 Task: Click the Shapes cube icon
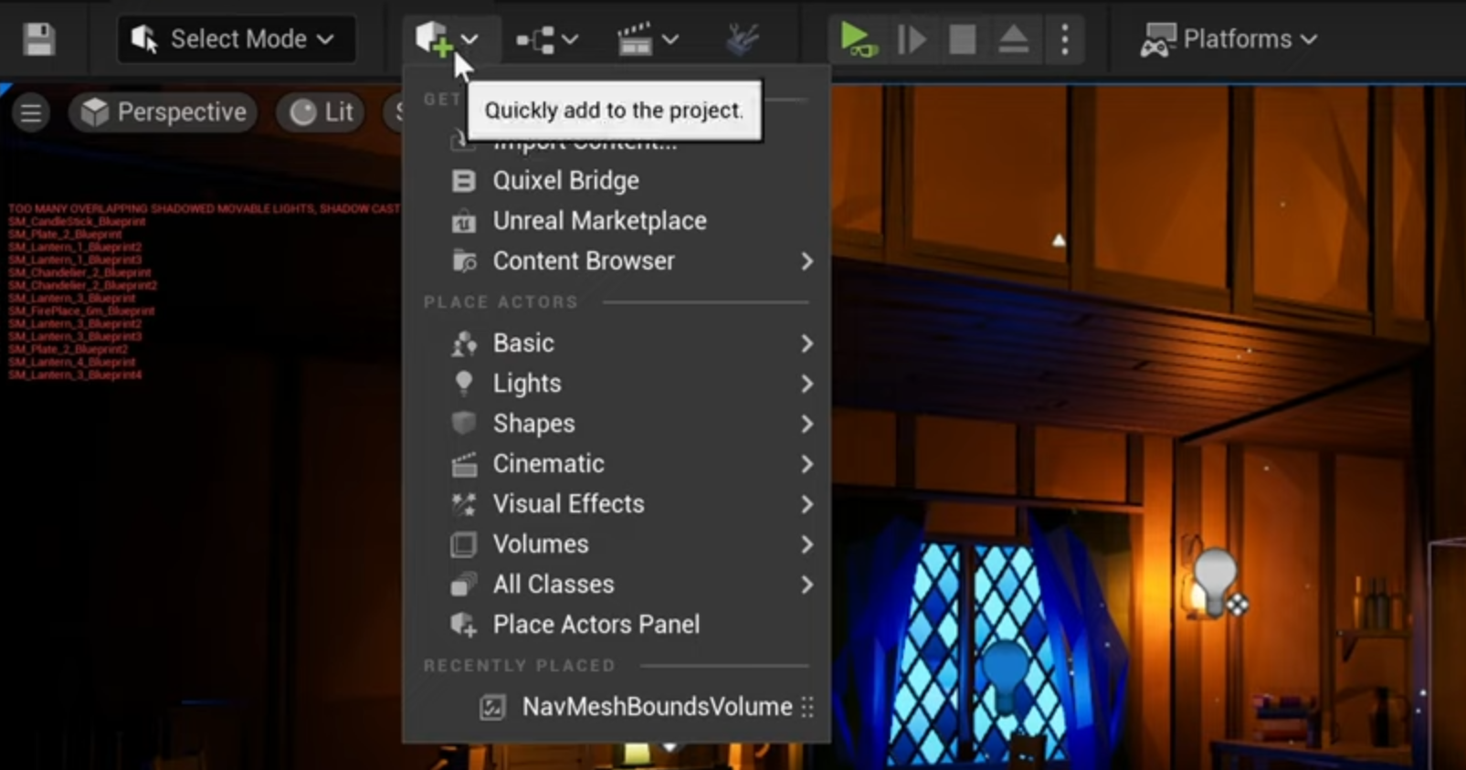(464, 423)
